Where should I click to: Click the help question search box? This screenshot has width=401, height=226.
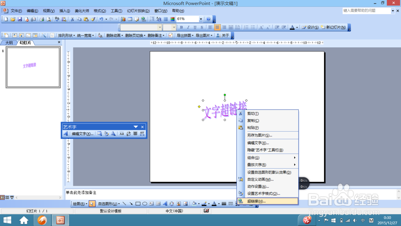(367, 11)
